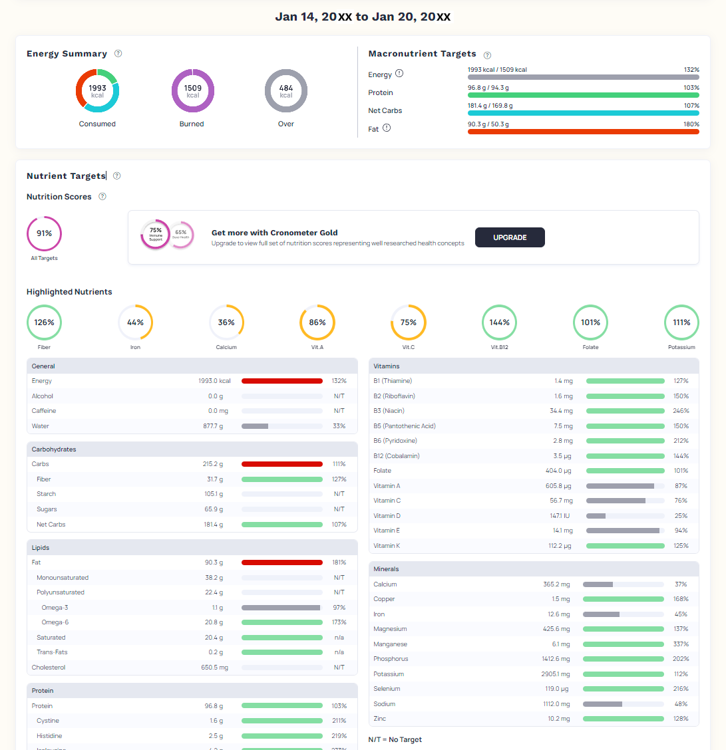Select the 91% All Targets score circle

(44, 233)
